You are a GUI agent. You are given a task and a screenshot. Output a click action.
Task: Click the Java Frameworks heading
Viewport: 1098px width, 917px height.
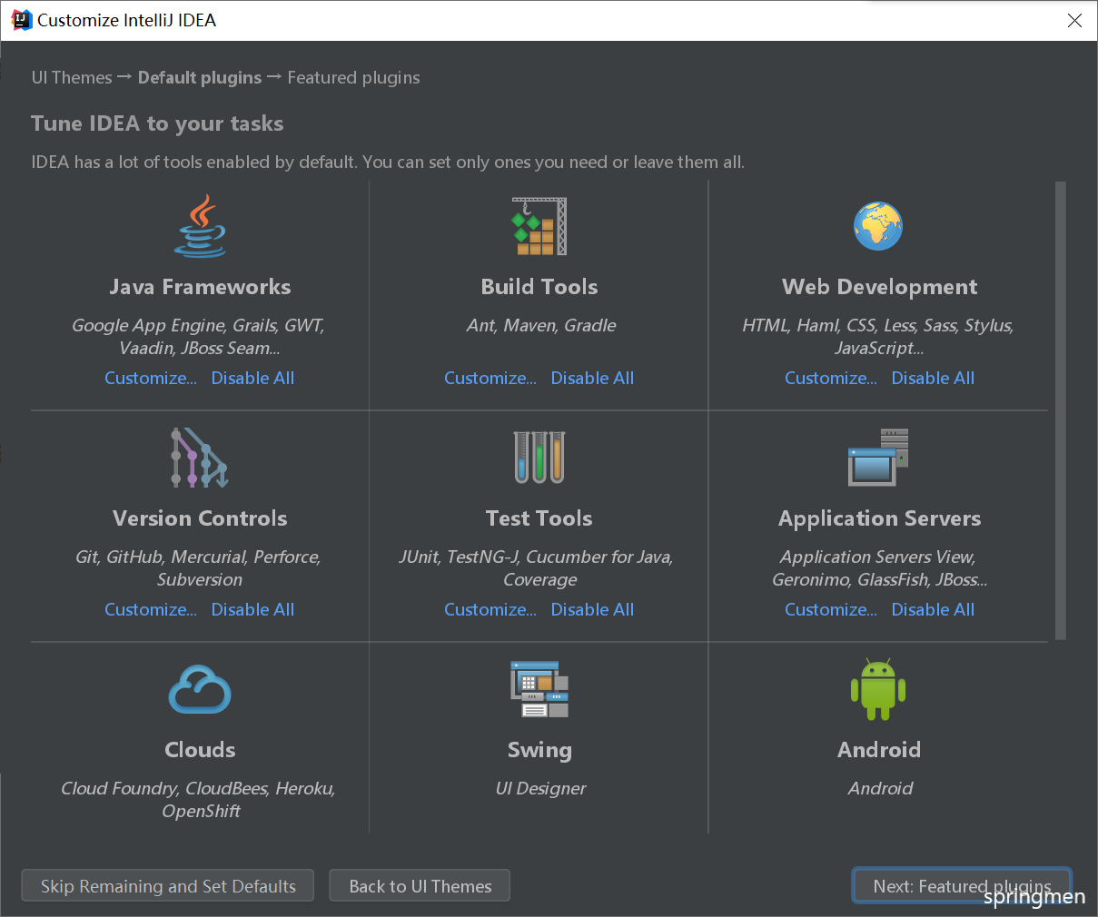point(200,287)
